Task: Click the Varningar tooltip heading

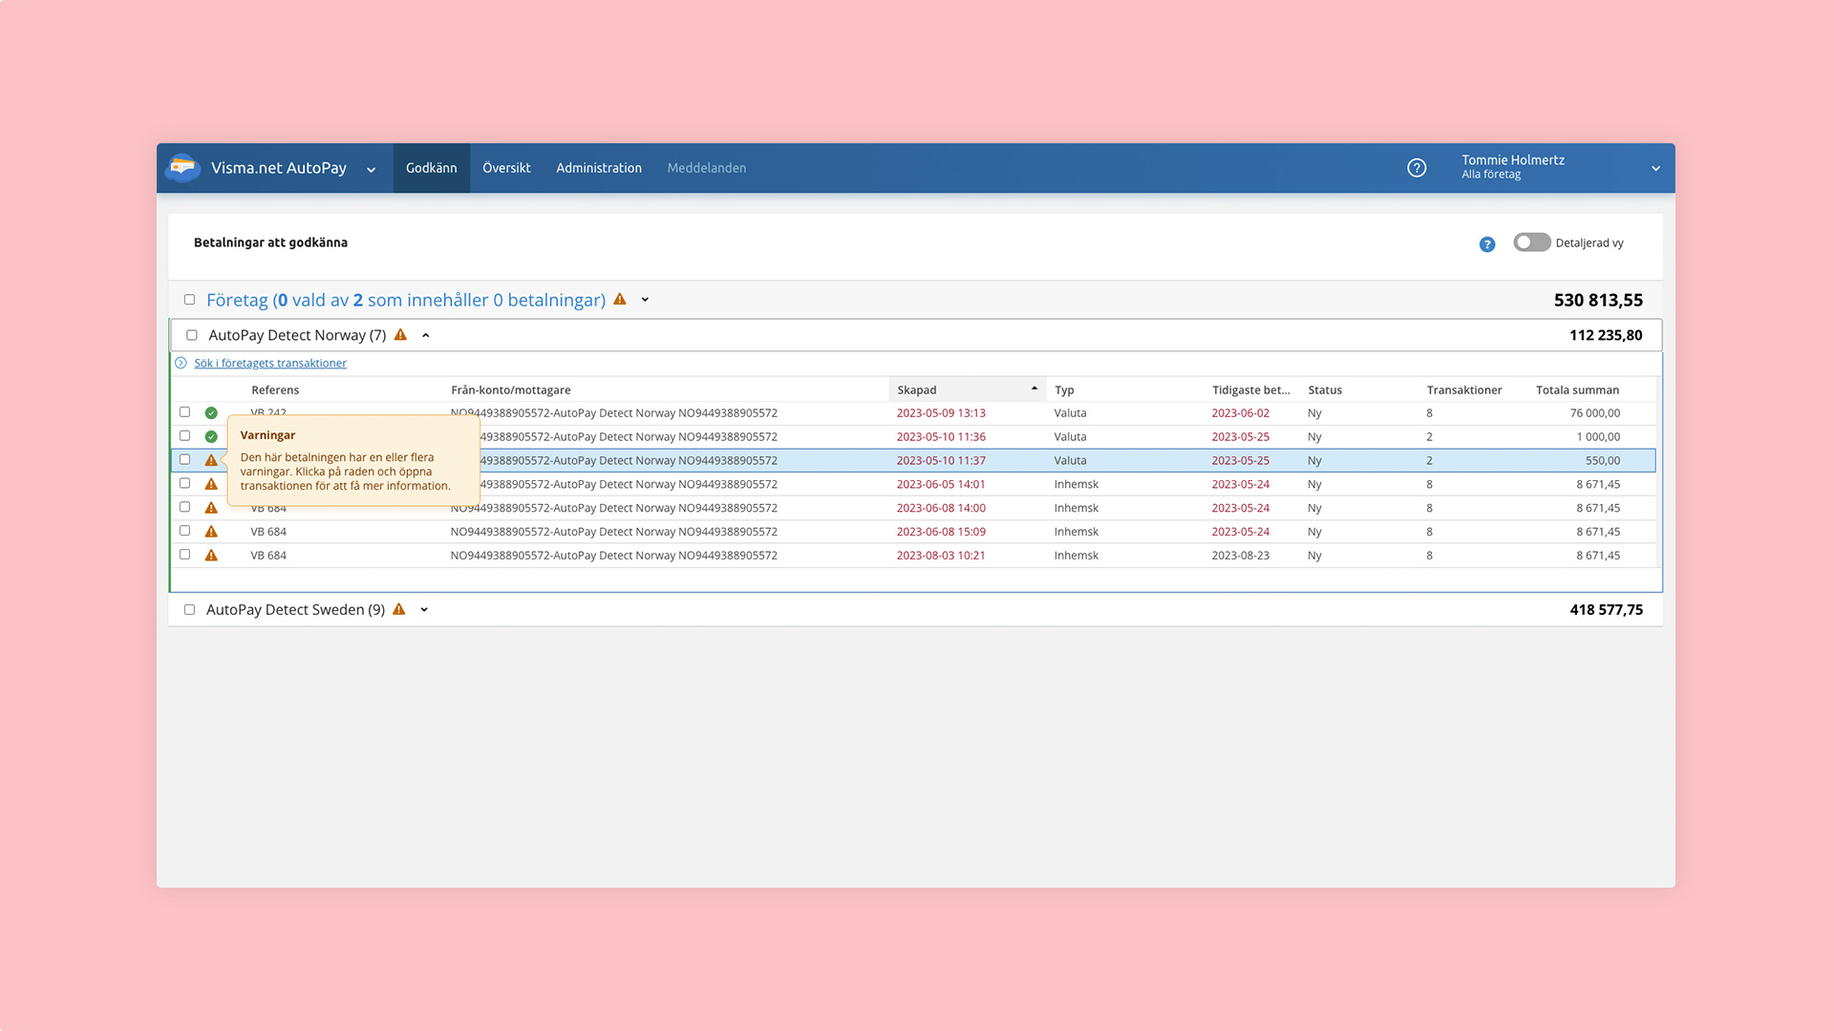Action: pos(267,435)
